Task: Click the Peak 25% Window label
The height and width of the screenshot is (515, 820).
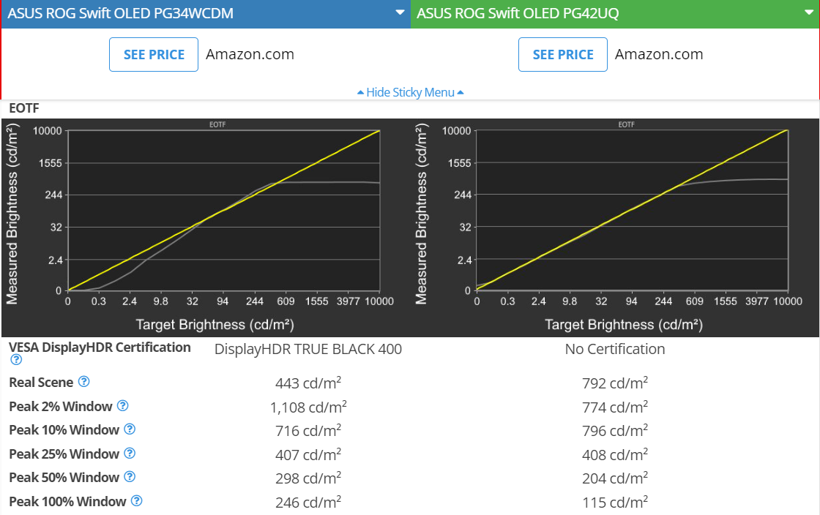Action: coord(64,454)
